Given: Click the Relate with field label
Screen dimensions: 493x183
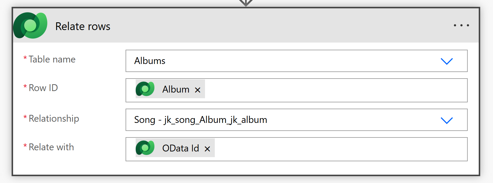Looking at the screenshot, I should click(x=51, y=147).
